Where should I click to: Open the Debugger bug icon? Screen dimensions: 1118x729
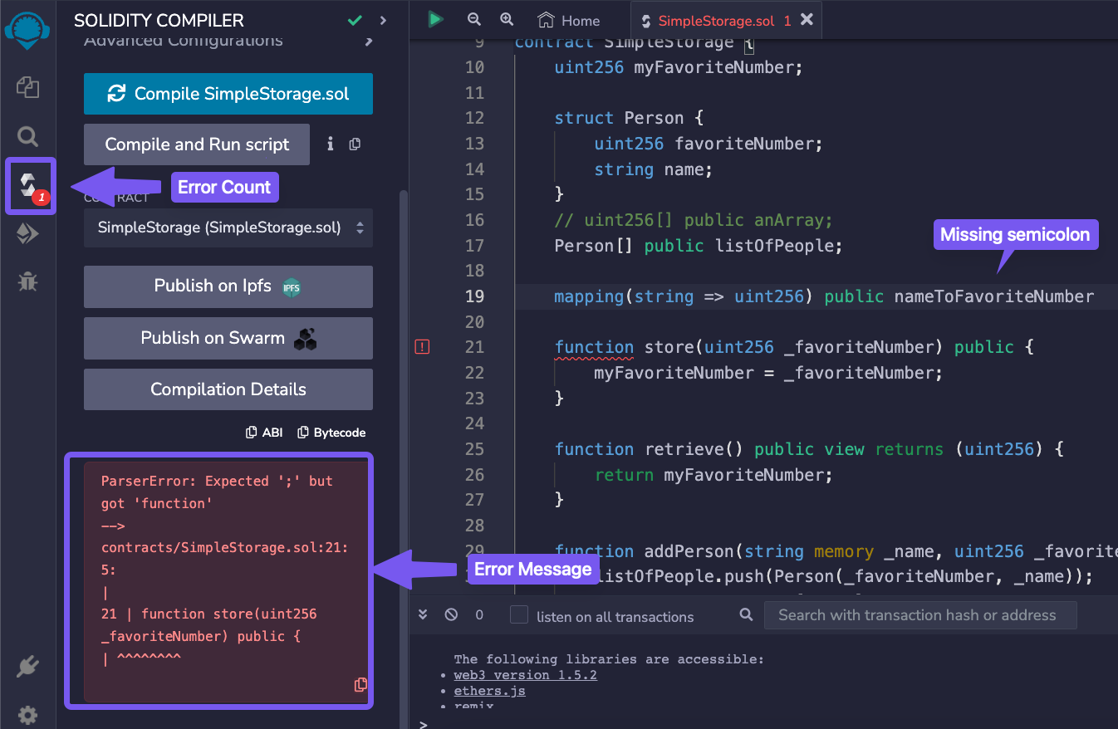27,282
